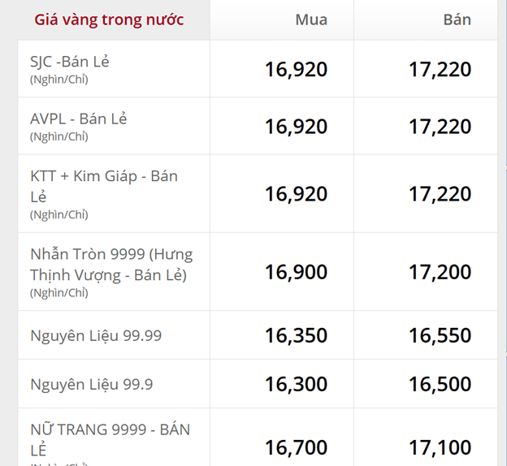Open the 'NỮ TRANG 9999 - BÁN LẺ' entry
The height and width of the screenshot is (466, 507).
110,438
